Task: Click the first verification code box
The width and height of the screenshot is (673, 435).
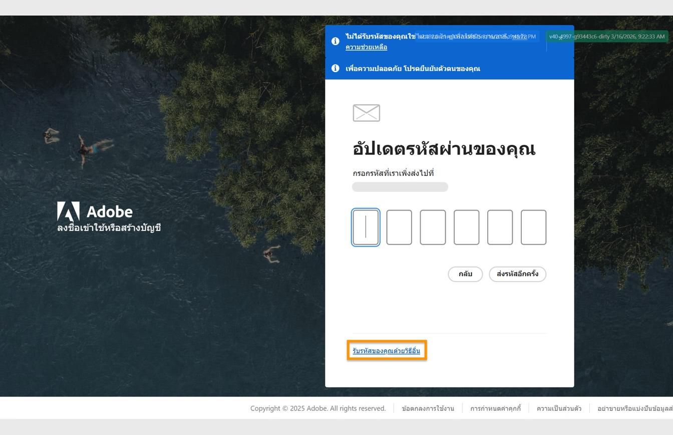Action: click(x=366, y=228)
